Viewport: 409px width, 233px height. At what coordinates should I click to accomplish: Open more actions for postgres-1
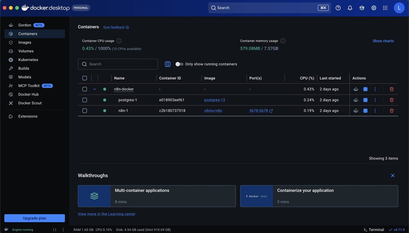pyautogui.click(x=375, y=100)
